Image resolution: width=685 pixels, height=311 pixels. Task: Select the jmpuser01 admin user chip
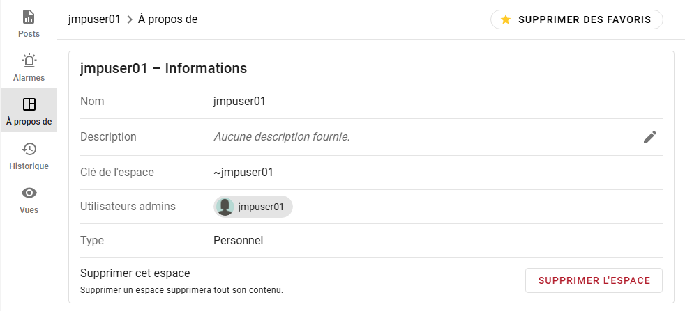point(260,207)
